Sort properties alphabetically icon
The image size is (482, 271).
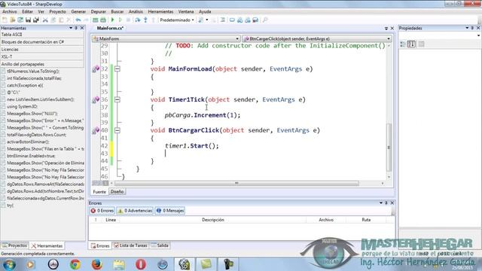click(x=411, y=44)
